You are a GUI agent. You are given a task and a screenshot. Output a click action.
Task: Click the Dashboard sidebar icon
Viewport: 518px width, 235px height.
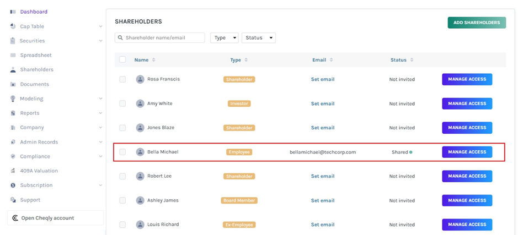pos(13,12)
